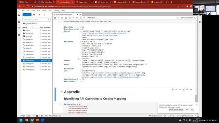
Task: Restart kernel and run all cells
Action: 84,18
